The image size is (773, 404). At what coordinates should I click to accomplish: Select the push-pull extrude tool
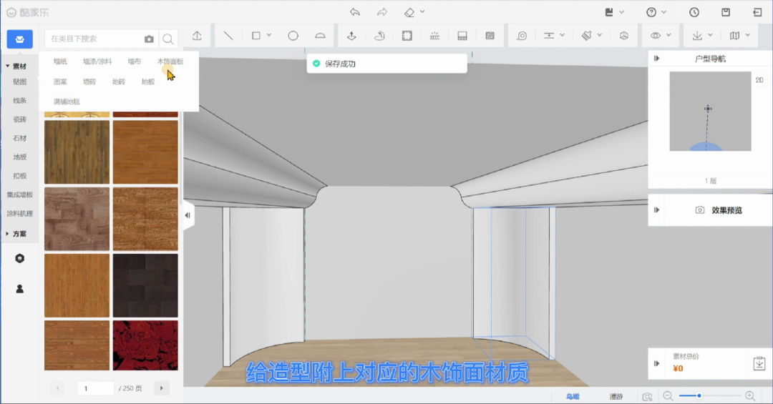pos(351,36)
